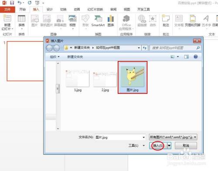Click the search magnifier icon in dialog
The height and width of the screenshot is (171, 218).
(x=198, y=48)
